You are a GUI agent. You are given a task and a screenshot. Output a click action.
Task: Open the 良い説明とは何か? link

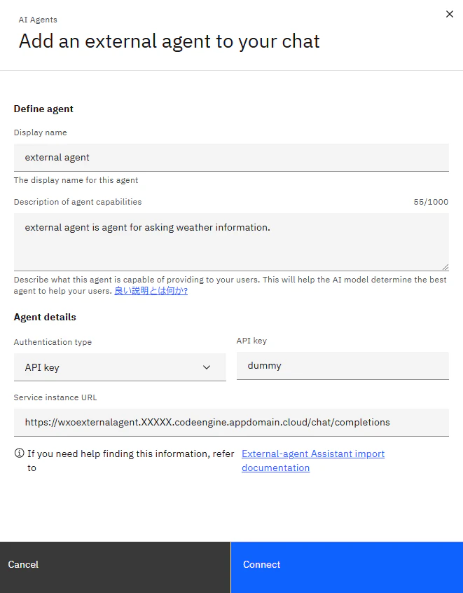point(151,291)
